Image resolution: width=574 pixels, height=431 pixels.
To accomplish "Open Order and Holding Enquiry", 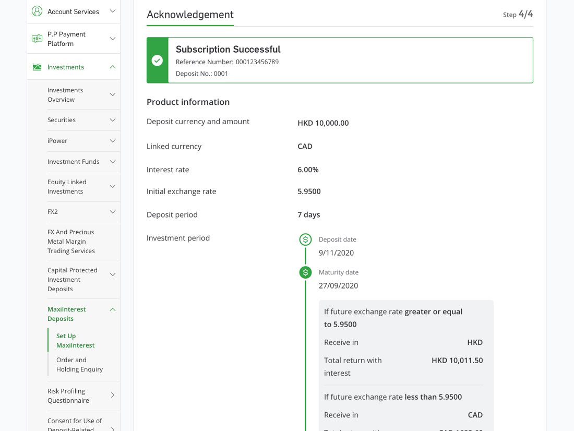I will click(79, 365).
